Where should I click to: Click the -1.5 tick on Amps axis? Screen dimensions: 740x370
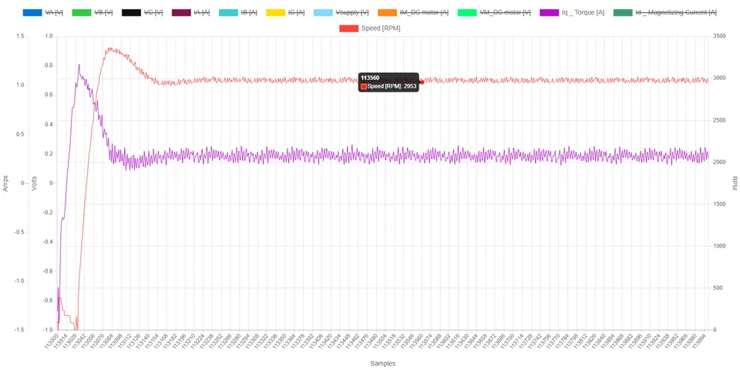coord(18,330)
